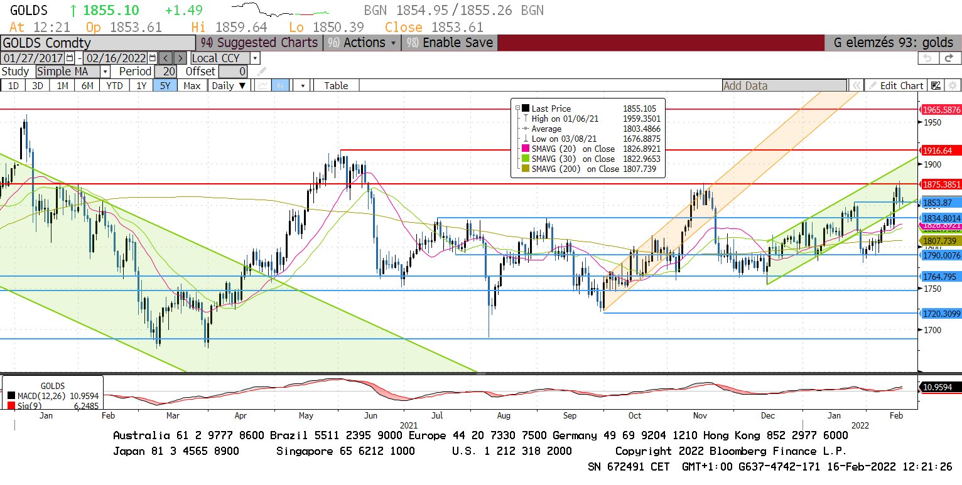Screen dimensions: 962x485
Task: Click the undo arrow icon
Action: [x=927, y=58]
